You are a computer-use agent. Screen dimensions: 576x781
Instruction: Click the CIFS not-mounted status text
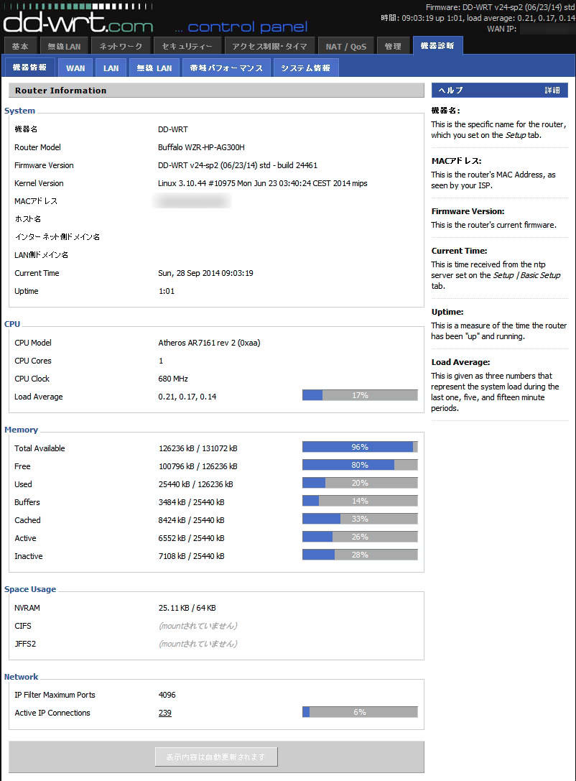point(198,626)
